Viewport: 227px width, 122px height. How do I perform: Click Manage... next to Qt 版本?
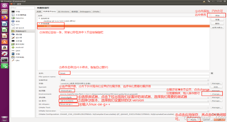(216, 101)
